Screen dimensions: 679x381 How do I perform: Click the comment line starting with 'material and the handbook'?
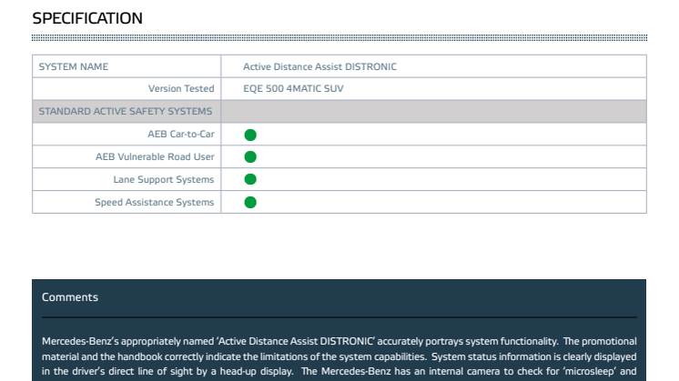coord(339,356)
